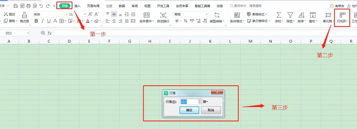The height and width of the screenshot is (129, 357).
Task: Increase font size with A+ icon
Action: 90,14
